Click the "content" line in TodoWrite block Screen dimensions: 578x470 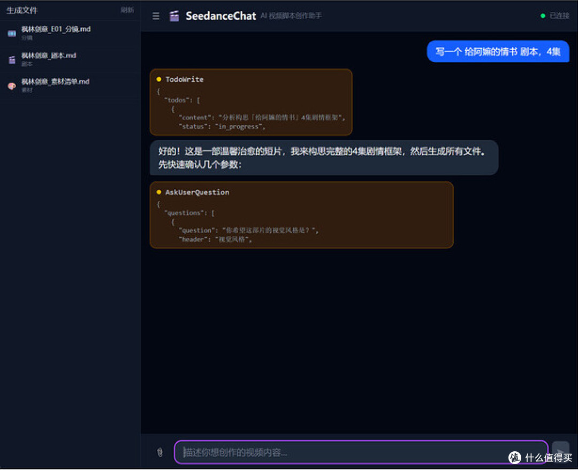pyautogui.click(x=262, y=118)
